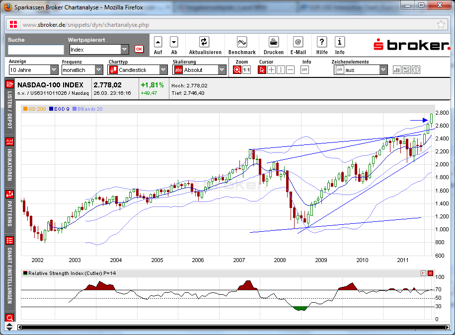Image resolution: width=455 pixels, height=335 pixels.
Task: Click the +1,81% change value
Action: [152, 85]
